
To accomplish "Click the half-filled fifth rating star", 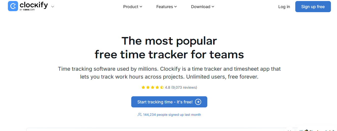I will click(x=162, y=87).
